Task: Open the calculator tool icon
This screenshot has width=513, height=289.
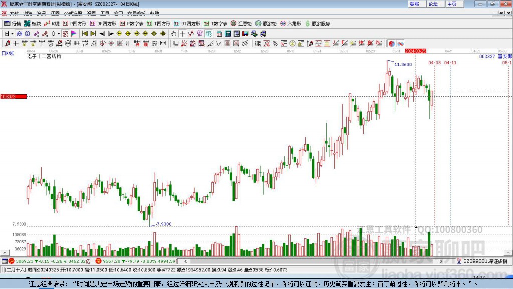Action: (x=228, y=34)
